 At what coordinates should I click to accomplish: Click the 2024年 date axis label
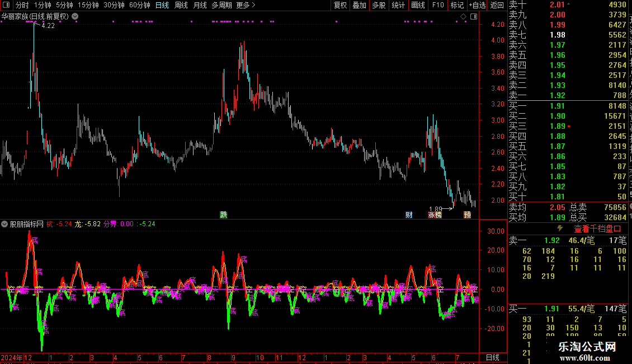click(x=12, y=358)
